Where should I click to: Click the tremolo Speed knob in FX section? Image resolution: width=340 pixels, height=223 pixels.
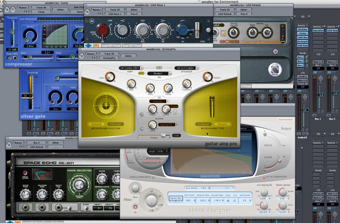(x=166, y=109)
